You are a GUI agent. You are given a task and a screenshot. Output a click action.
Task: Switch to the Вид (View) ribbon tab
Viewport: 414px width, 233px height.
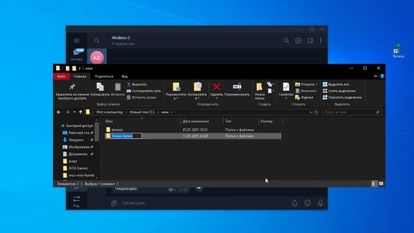click(x=125, y=76)
